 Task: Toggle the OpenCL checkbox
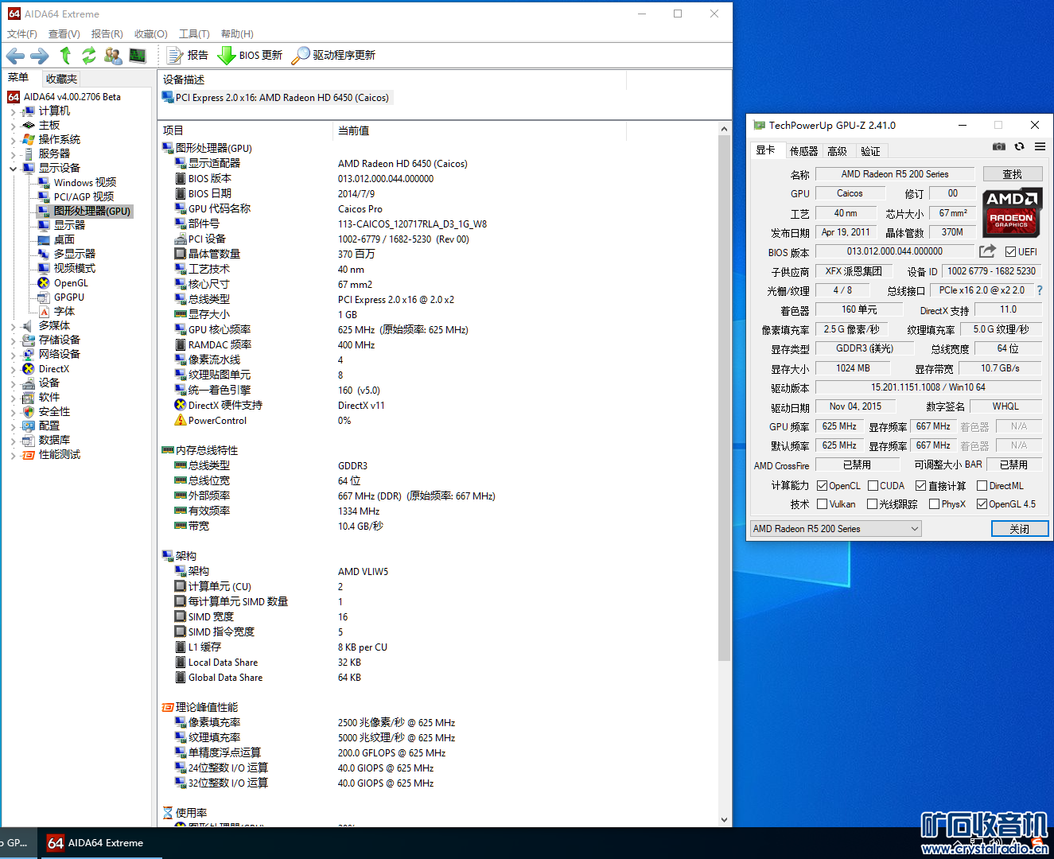tap(823, 486)
